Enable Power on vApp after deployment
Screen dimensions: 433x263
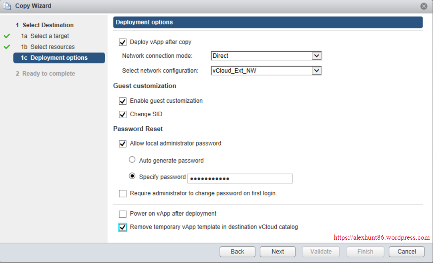click(x=123, y=214)
